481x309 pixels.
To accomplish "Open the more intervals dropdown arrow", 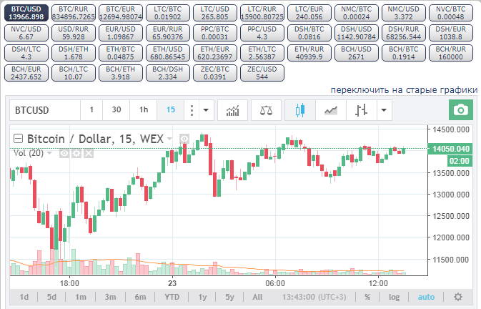I will point(206,110).
